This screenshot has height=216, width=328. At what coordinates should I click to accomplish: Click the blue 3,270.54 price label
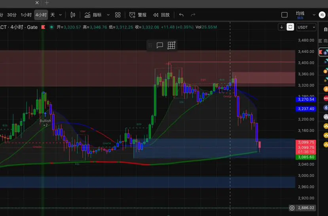[306, 99]
